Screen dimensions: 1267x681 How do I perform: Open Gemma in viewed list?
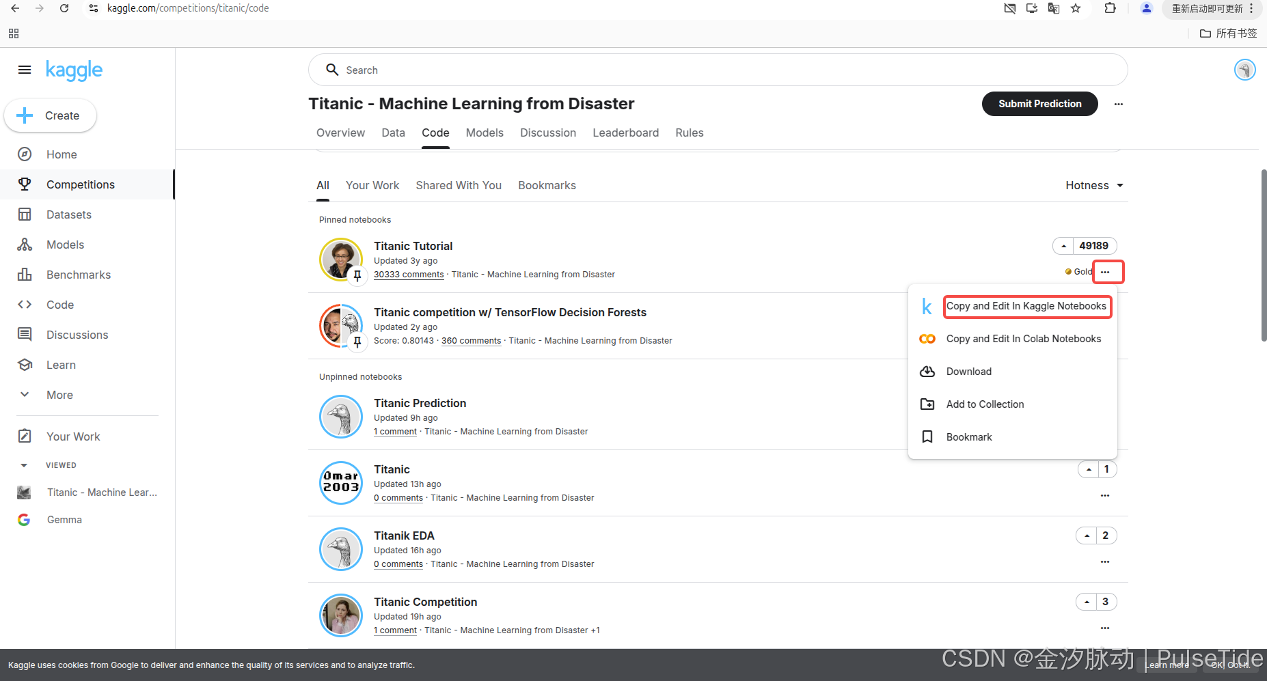pyautogui.click(x=64, y=520)
